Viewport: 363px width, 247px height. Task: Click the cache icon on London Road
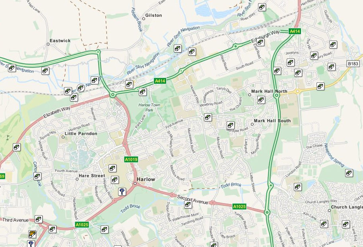coord(298,187)
